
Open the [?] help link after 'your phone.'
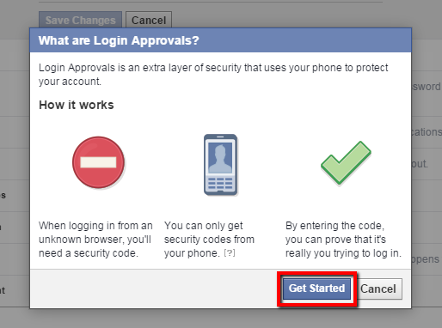click(230, 253)
